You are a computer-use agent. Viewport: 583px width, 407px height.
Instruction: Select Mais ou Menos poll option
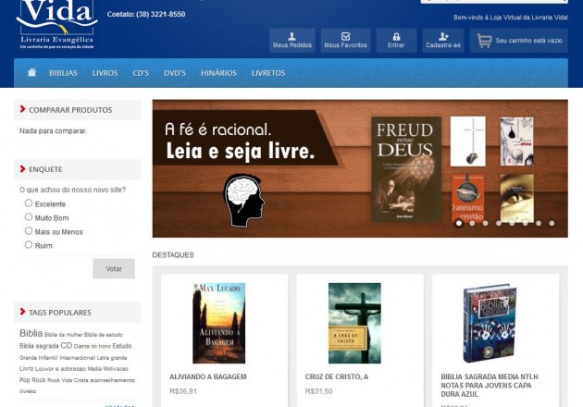(x=29, y=230)
